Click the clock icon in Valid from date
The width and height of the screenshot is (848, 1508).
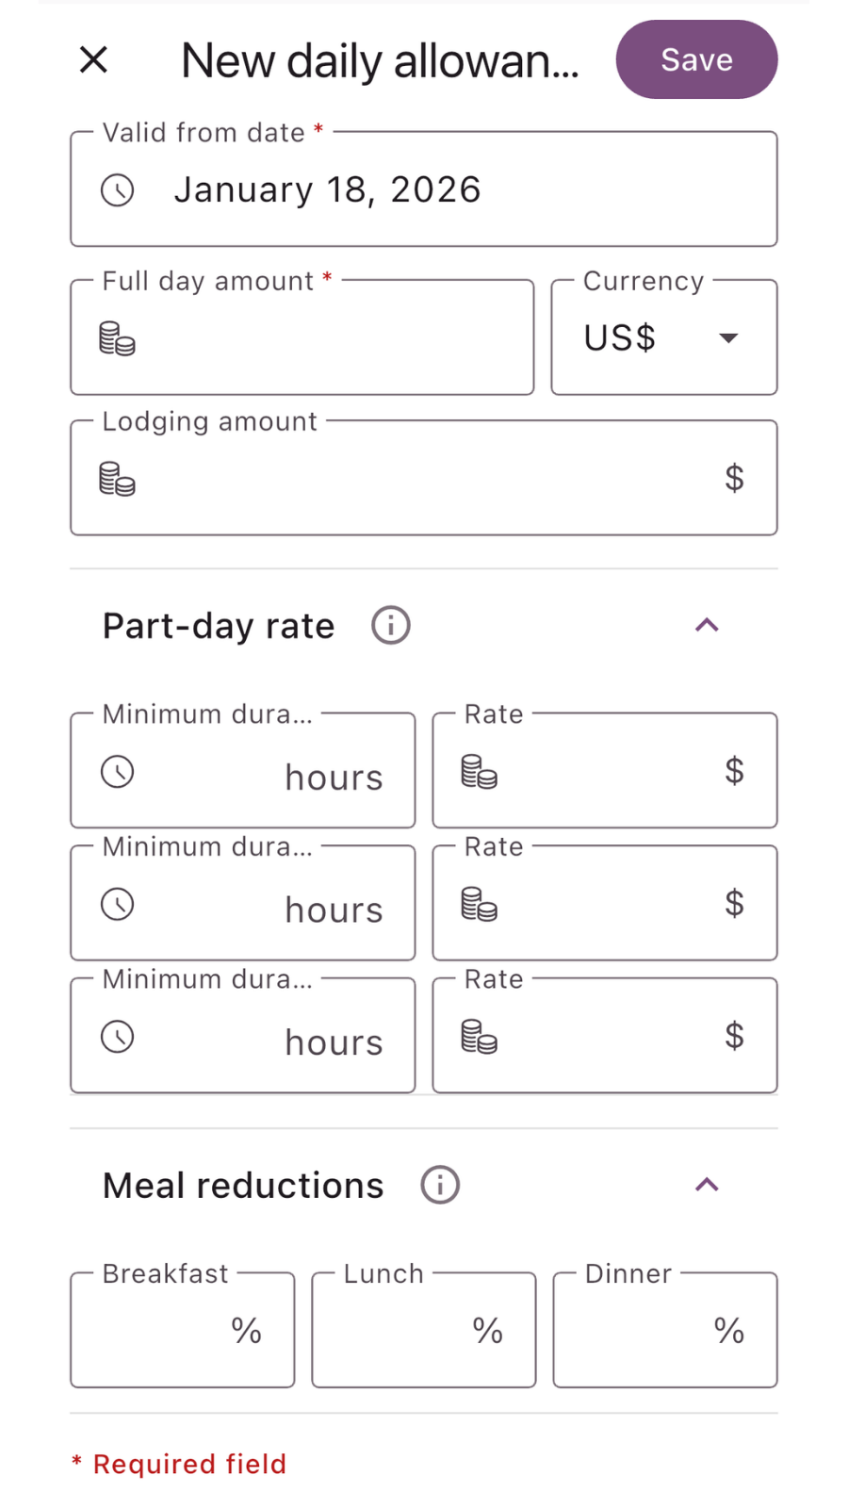(x=118, y=190)
